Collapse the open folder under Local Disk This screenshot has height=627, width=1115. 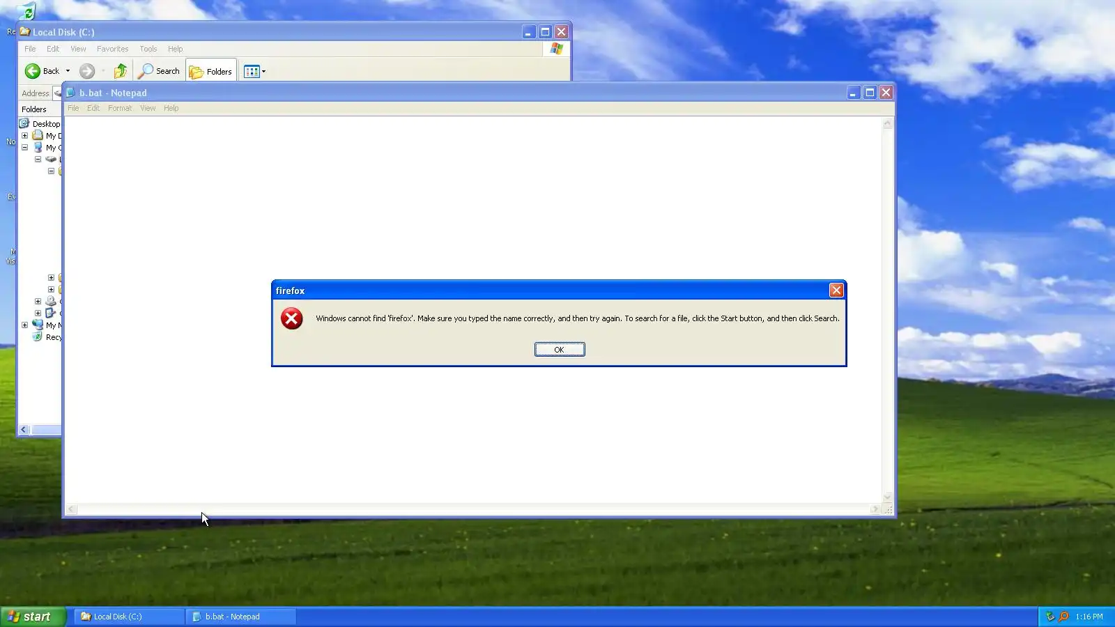51,171
